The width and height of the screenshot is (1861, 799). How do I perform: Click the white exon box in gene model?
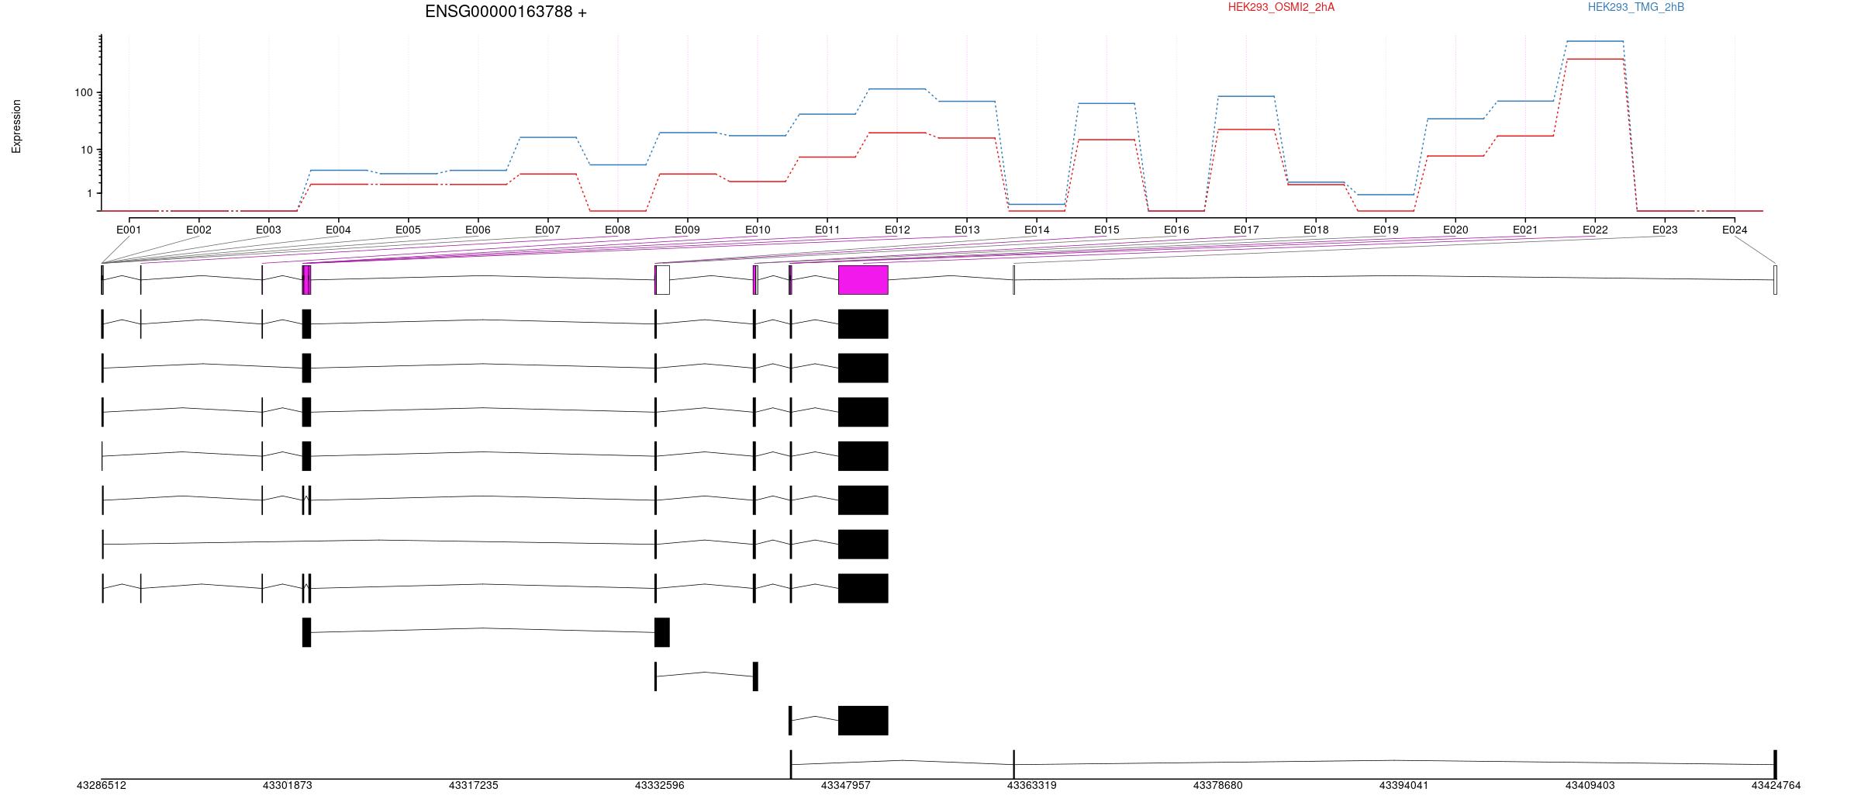tap(663, 280)
